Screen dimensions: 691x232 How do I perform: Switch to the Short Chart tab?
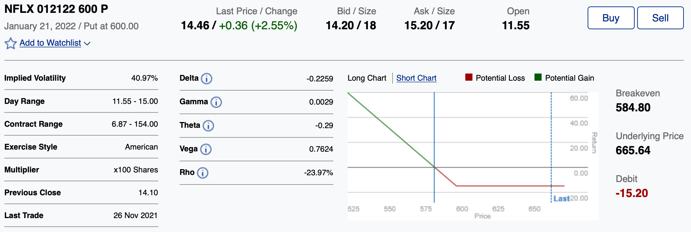point(416,78)
